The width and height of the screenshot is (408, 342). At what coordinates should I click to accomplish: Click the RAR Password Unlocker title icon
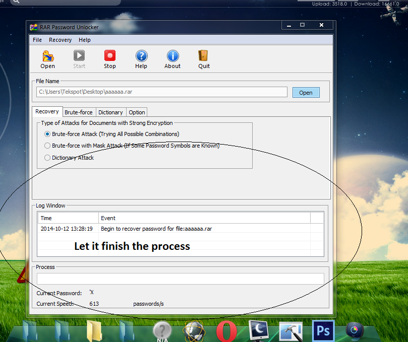tap(33, 27)
